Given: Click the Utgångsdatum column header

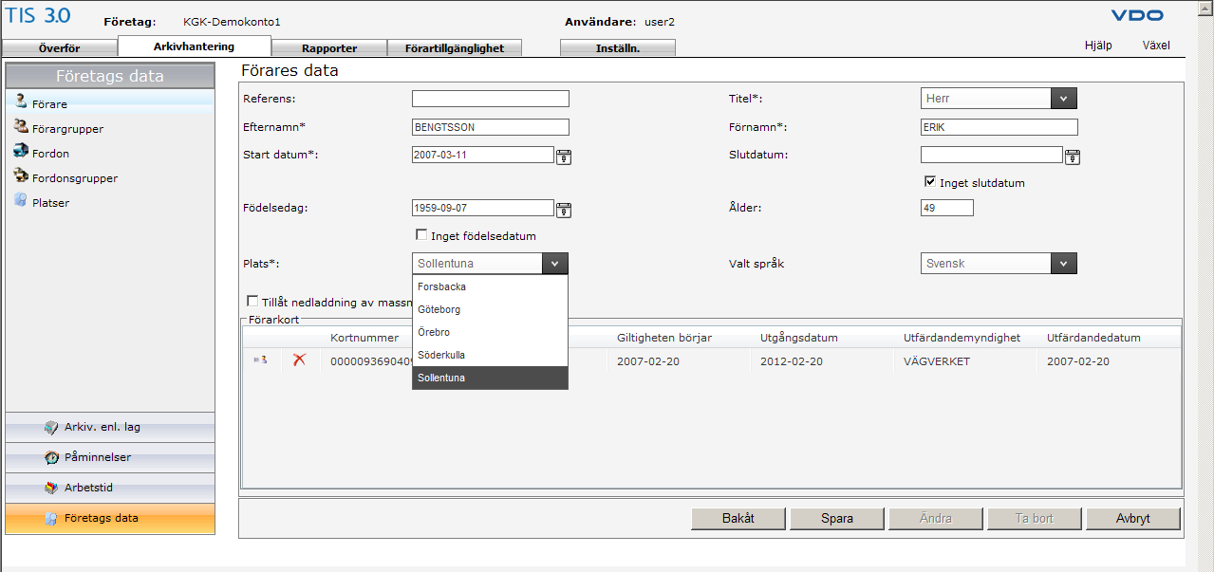Looking at the screenshot, I should [799, 338].
